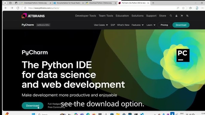The width and height of the screenshot is (205, 115).
Task: Open the browser profile icon
Action: coord(5,3)
